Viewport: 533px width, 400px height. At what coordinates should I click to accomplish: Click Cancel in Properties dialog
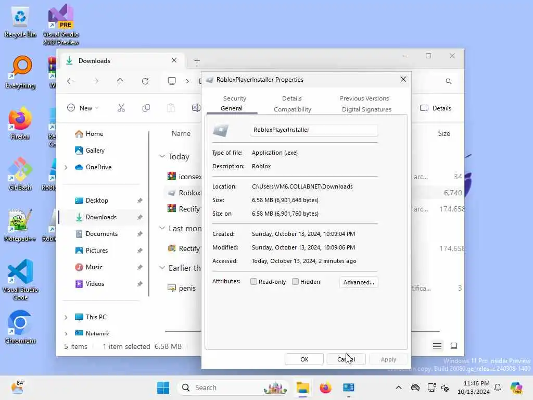pos(346,359)
